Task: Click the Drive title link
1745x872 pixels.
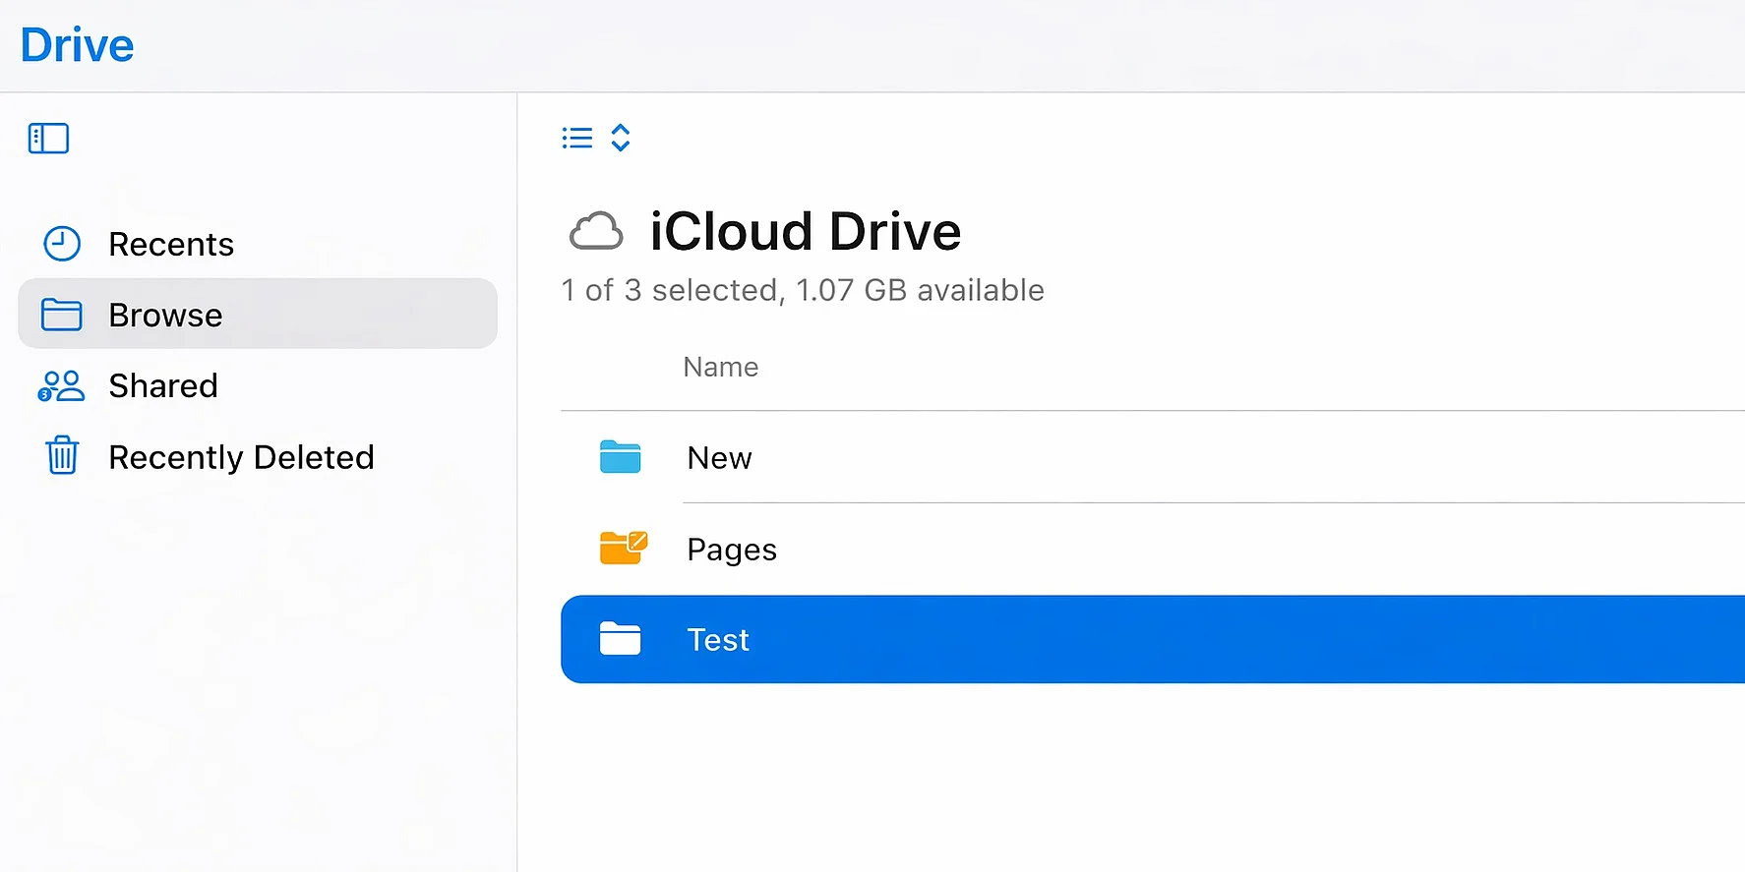Action: coord(77,45)
